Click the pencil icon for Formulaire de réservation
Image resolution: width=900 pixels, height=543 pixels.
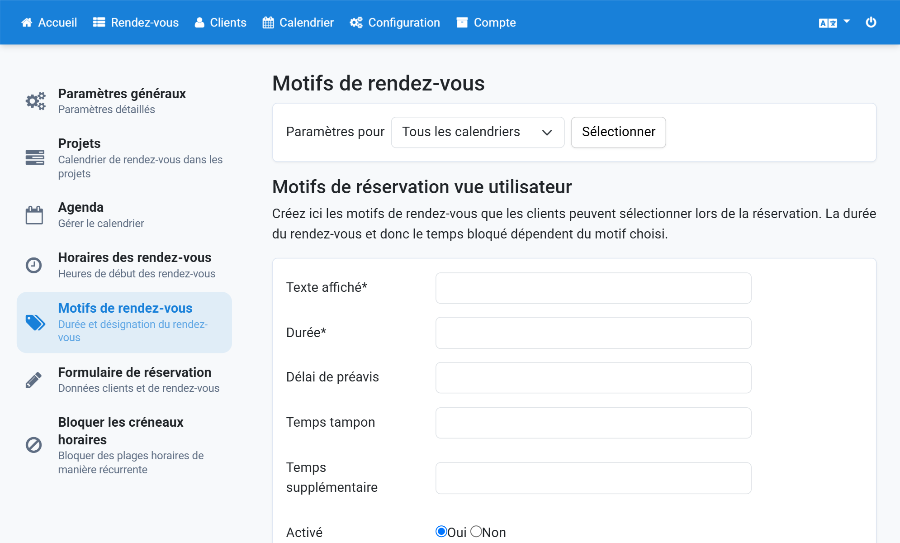click(33, 380)
